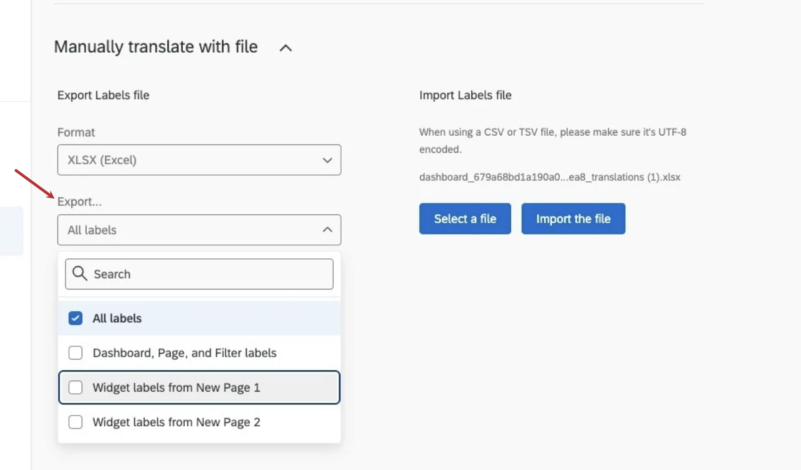This screenshot has width=801, height=470.
Task: Check Widget labels from New Page 1
Action: [75, 388]
